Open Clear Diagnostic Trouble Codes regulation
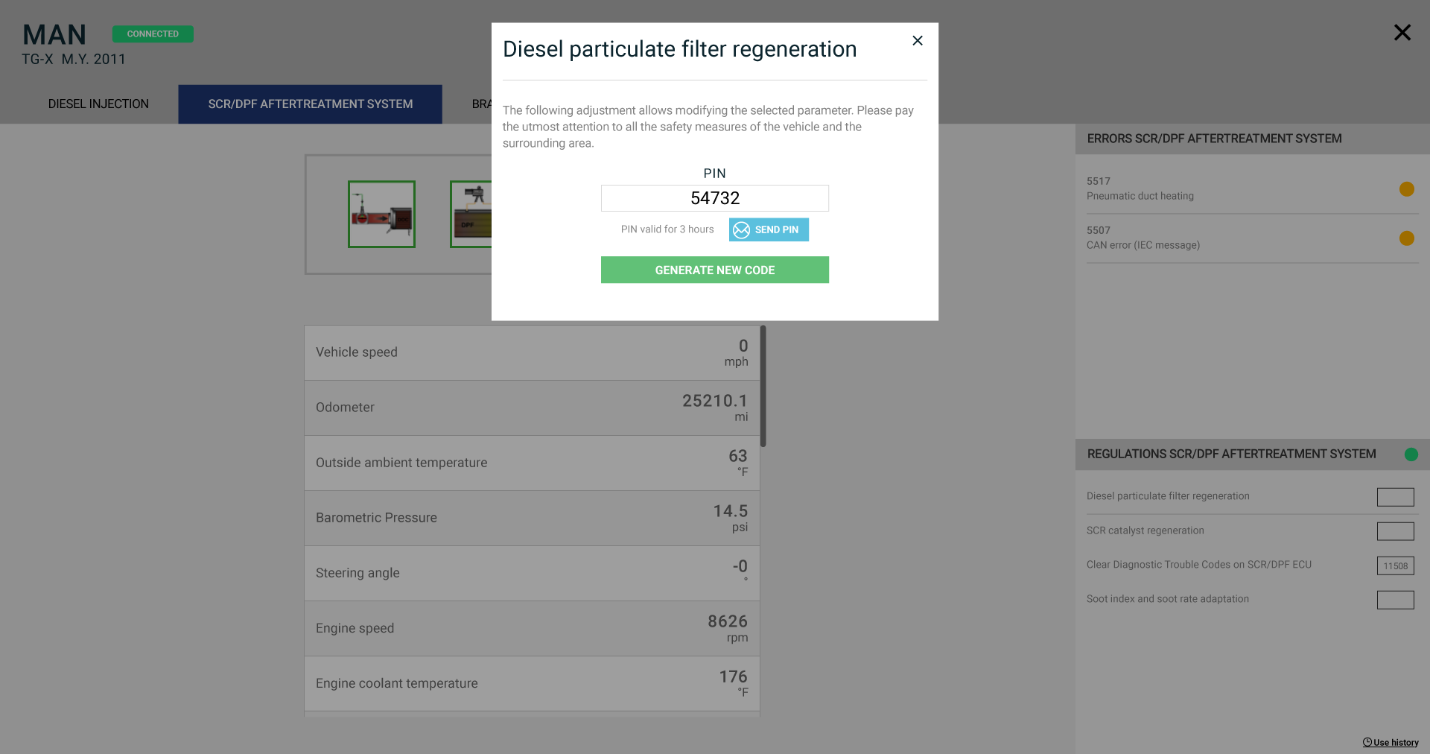The width and height of the screenshot is (1430, 754). pos(1199,565)
